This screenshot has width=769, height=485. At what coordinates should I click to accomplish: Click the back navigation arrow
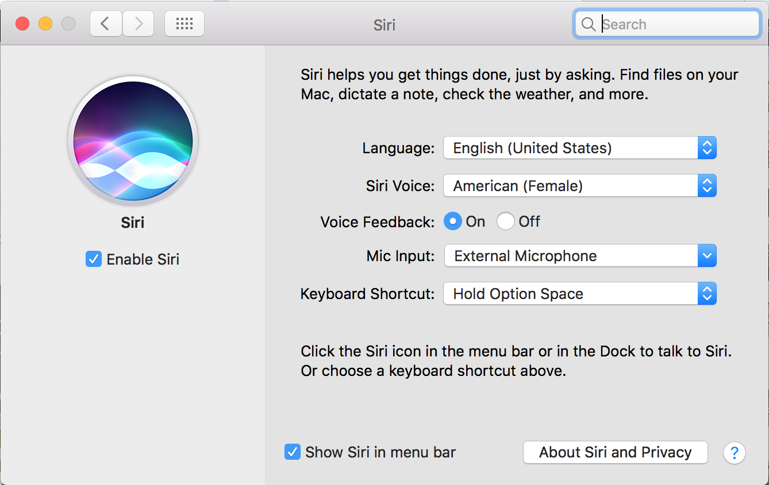coord(106,24)
